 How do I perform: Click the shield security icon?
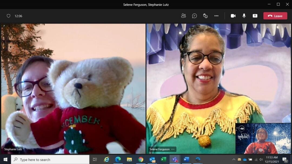click(8, 16)
